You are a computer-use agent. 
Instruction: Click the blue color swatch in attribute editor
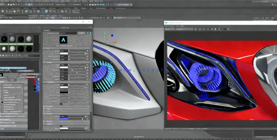pyautogui.click(x=64, y=119)
